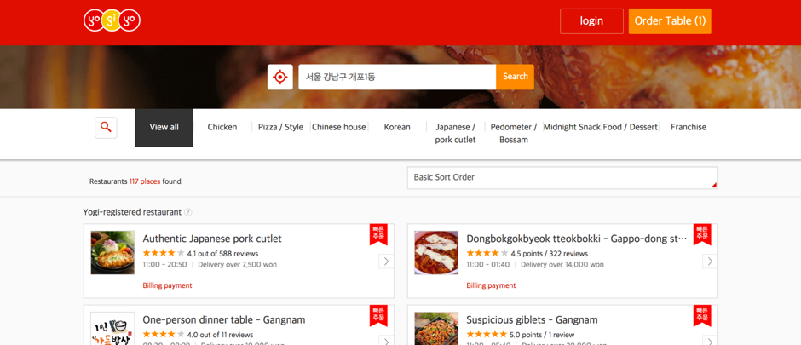Click the Delivery over 7,500 won text
This screenshot has width=801, height=345.
coord(237,264)
